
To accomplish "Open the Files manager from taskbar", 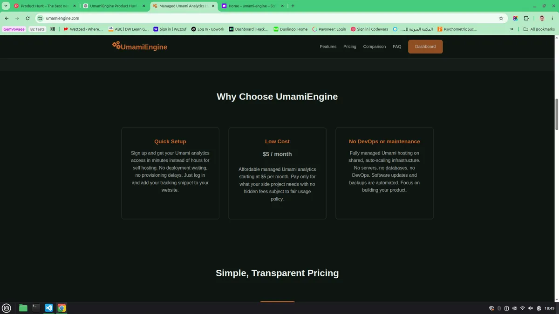I will [23, 308].
